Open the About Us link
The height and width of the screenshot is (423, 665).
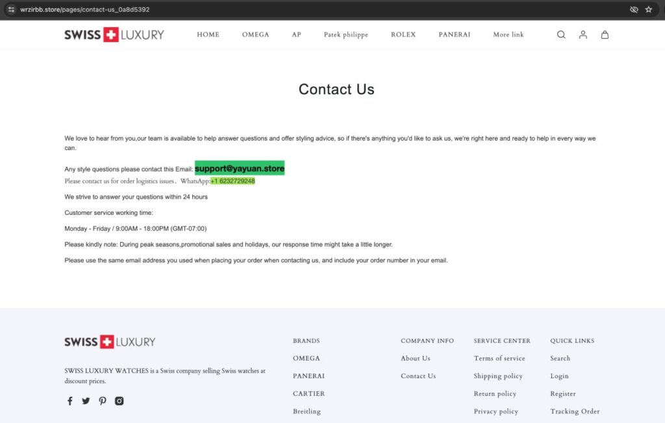pos(415,358)
